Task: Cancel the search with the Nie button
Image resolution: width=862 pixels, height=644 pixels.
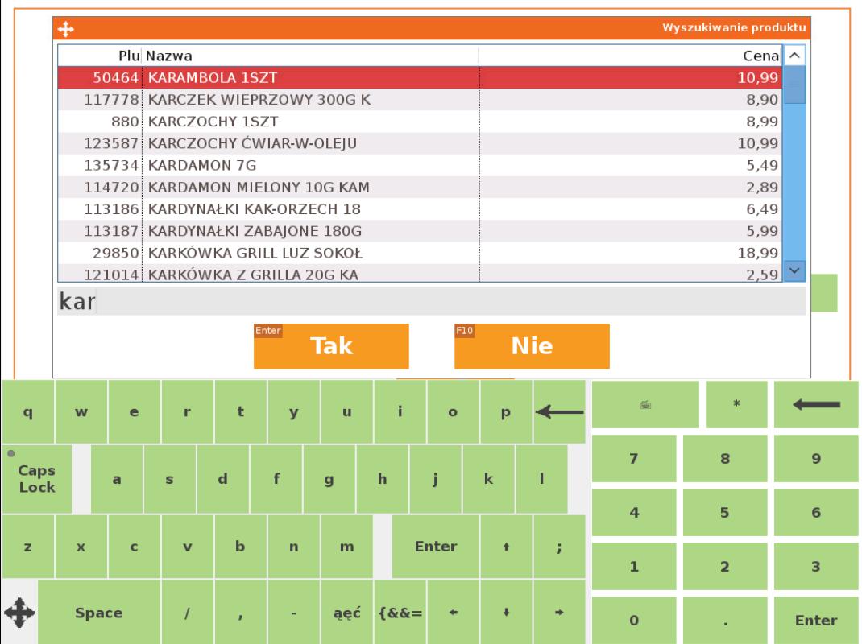Action: pos(532,346)
